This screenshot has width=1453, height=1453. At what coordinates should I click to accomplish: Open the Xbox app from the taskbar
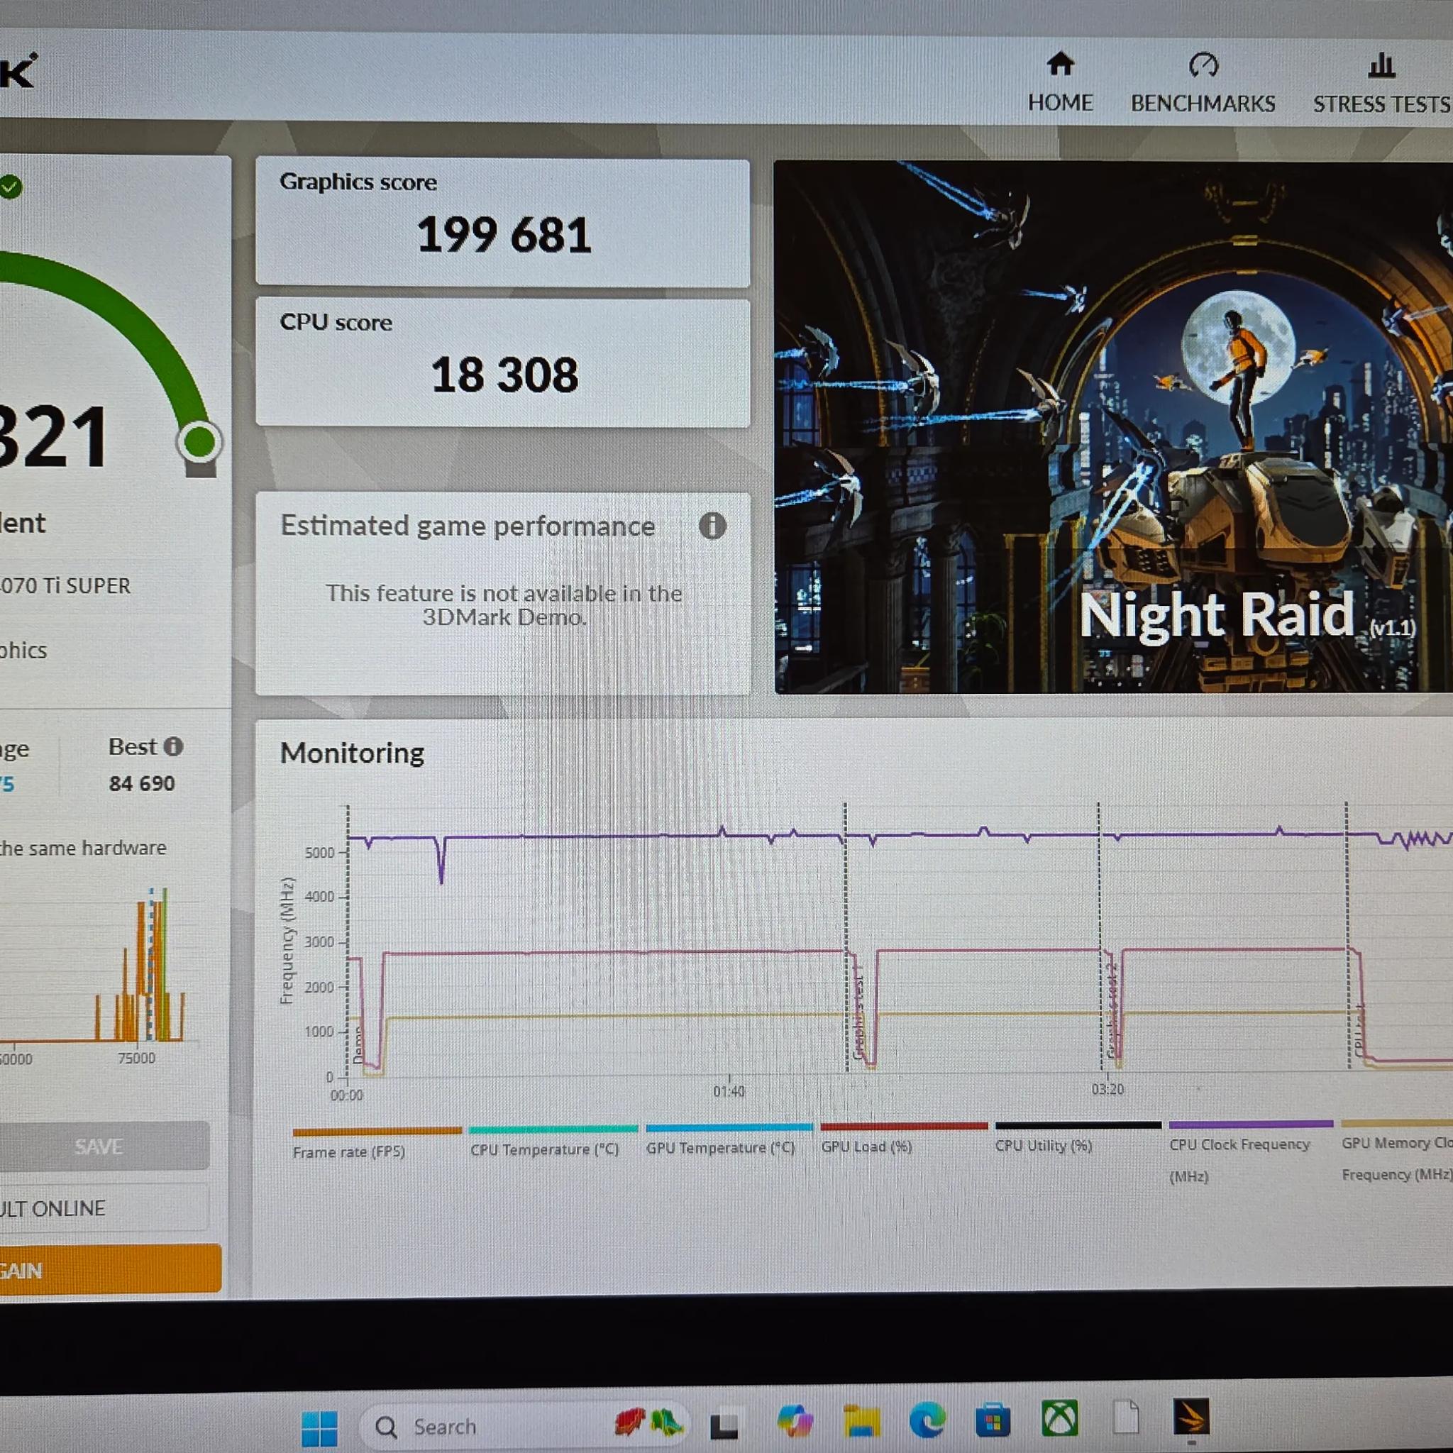click(x=1060, y=1419)
